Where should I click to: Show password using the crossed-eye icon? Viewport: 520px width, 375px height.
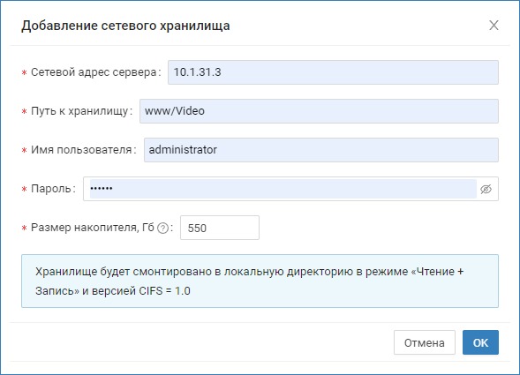pyautogui.click(x=486, y=189)
